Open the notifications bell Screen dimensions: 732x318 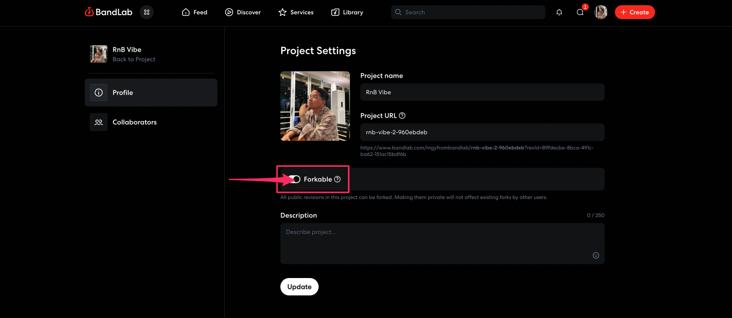(559, 12)
